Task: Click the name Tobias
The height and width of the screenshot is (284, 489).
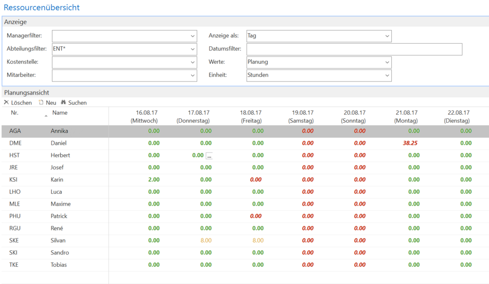Action: point(59,265)
